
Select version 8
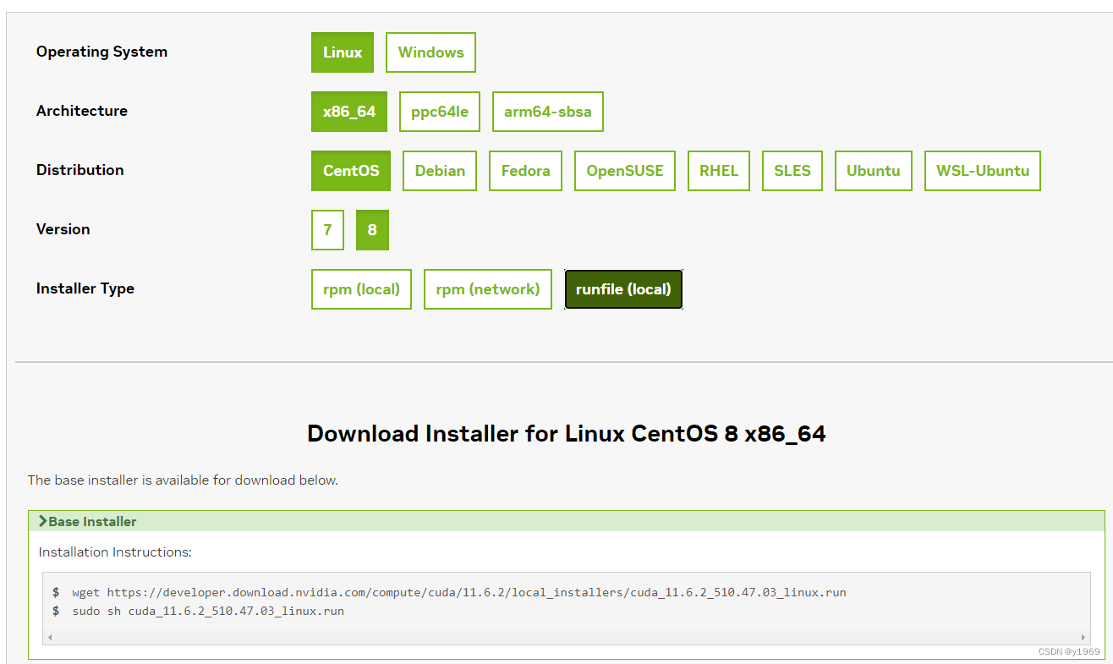click(x=372, y=230)
